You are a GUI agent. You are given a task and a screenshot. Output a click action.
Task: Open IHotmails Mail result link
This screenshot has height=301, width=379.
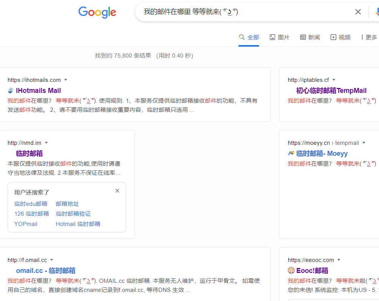38,91
